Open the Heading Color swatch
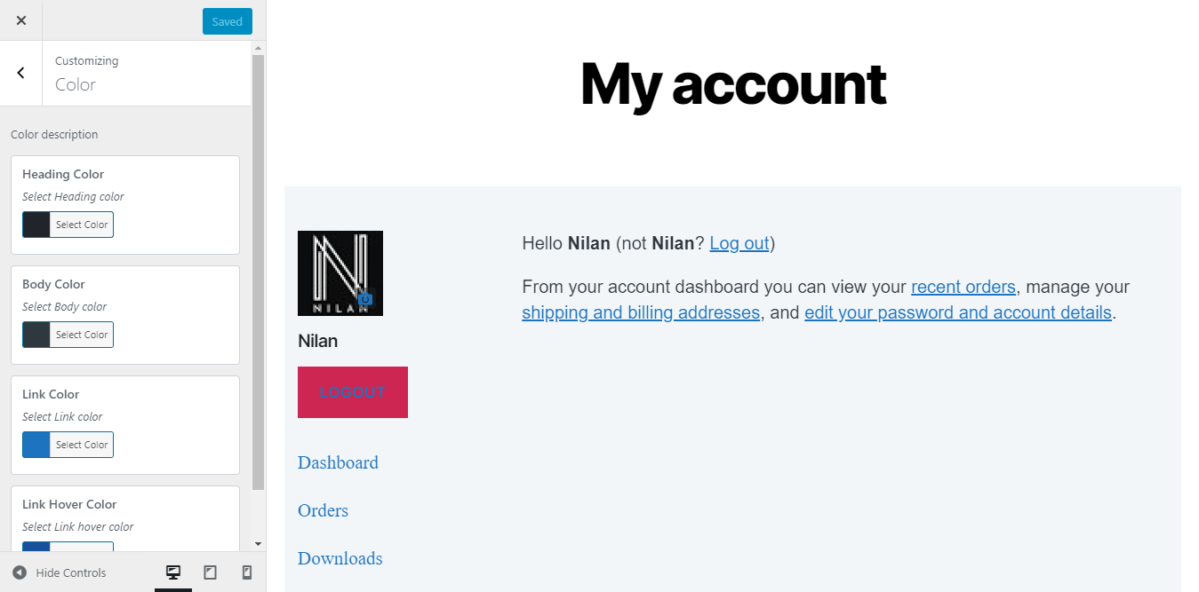The image size is (1199, 592). (67, 224)
